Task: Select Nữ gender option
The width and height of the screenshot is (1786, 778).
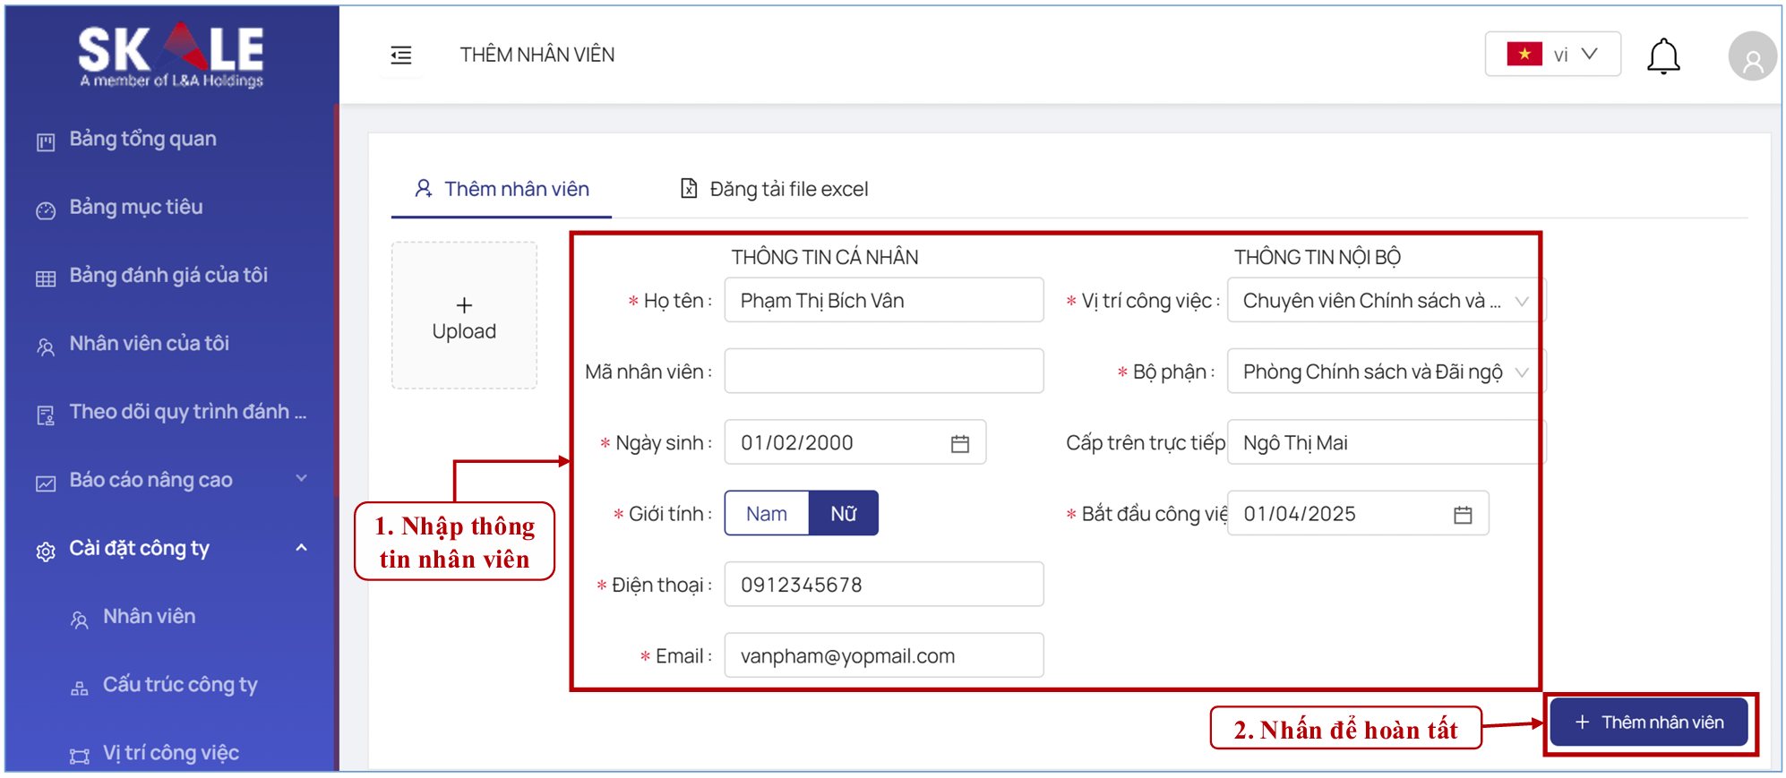Action: coord(843,514)
